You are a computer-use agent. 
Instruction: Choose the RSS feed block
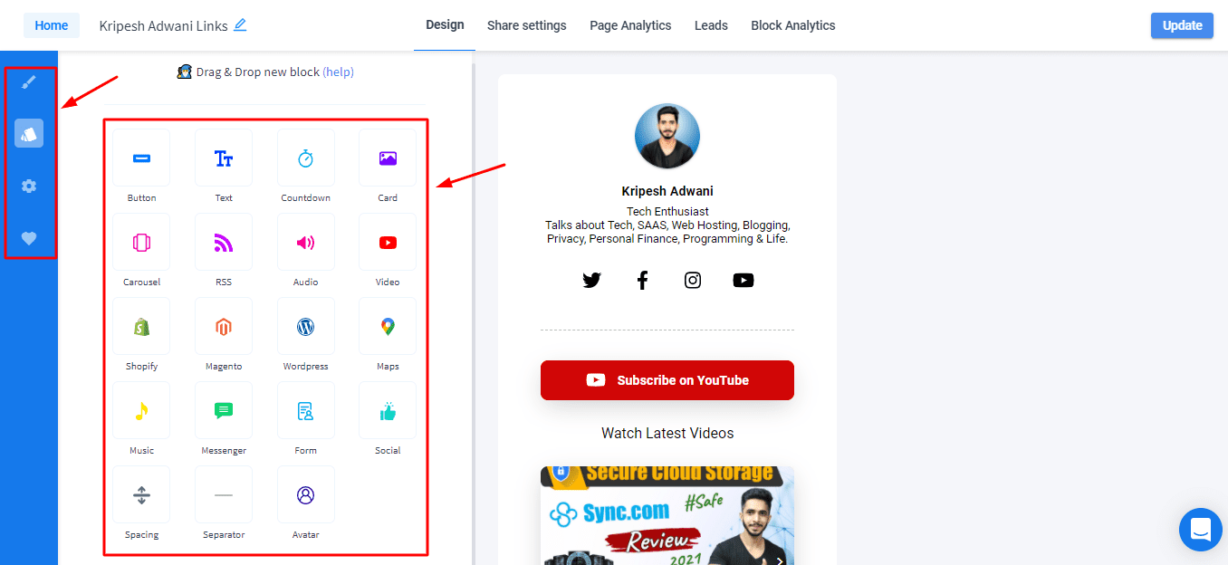(x=224, y=243)
